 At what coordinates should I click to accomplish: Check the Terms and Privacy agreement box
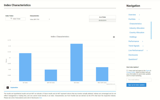(x=127, y=70)
